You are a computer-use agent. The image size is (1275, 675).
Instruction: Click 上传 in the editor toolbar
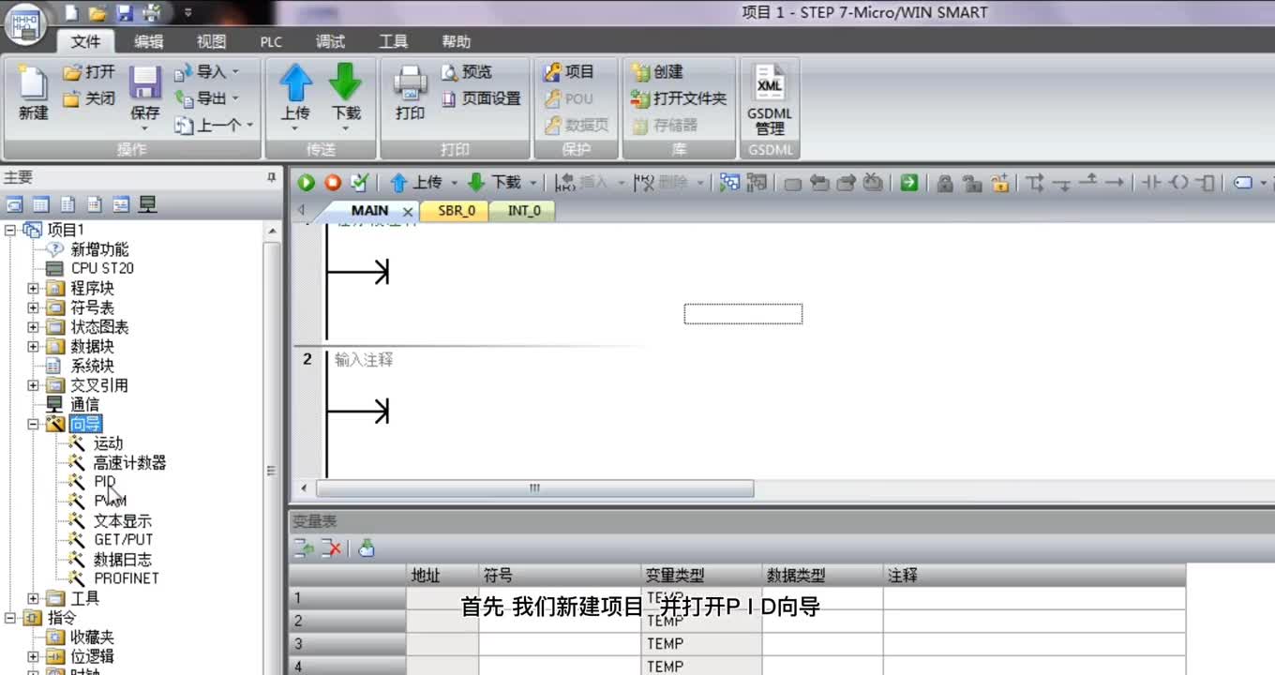pyautogui.click(x=415, y=183)
